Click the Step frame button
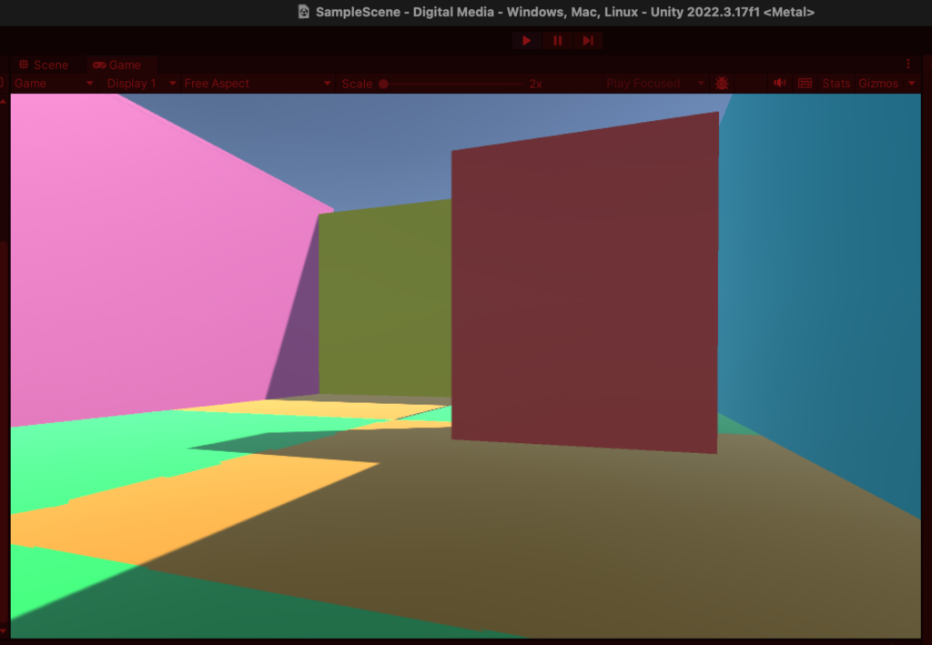 (x=588, y=41)
